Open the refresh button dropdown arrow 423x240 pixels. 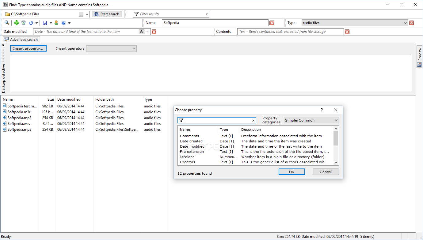[36, 23]
